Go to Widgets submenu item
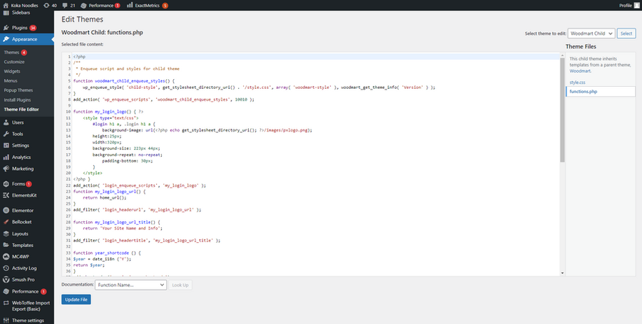642x324 pixels. point(13,71)
